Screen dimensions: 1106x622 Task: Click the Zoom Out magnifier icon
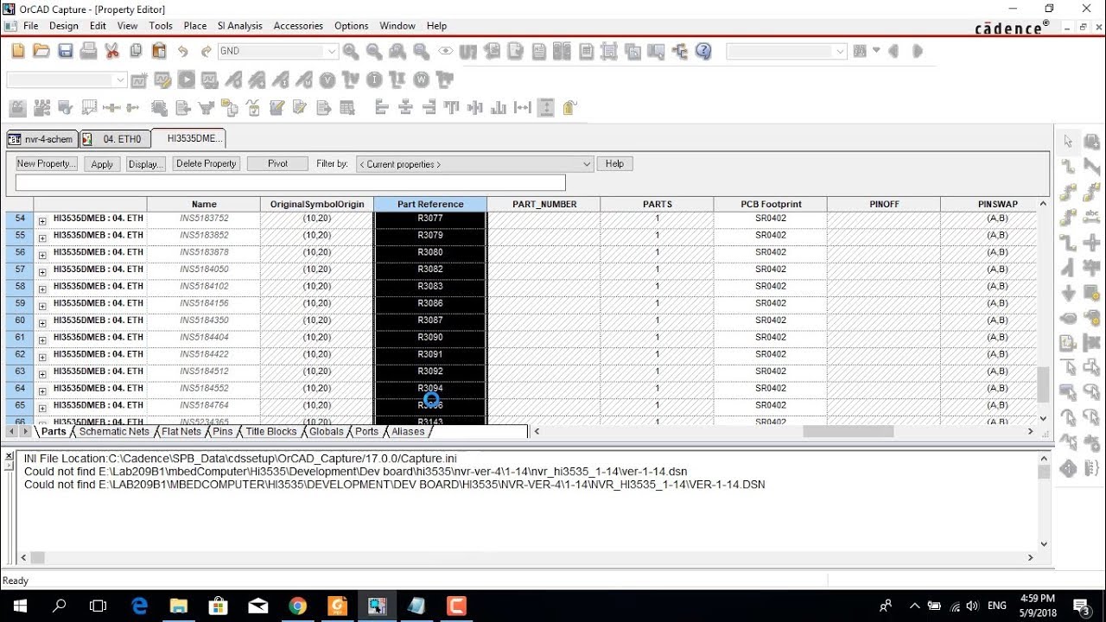coord(374,52)
